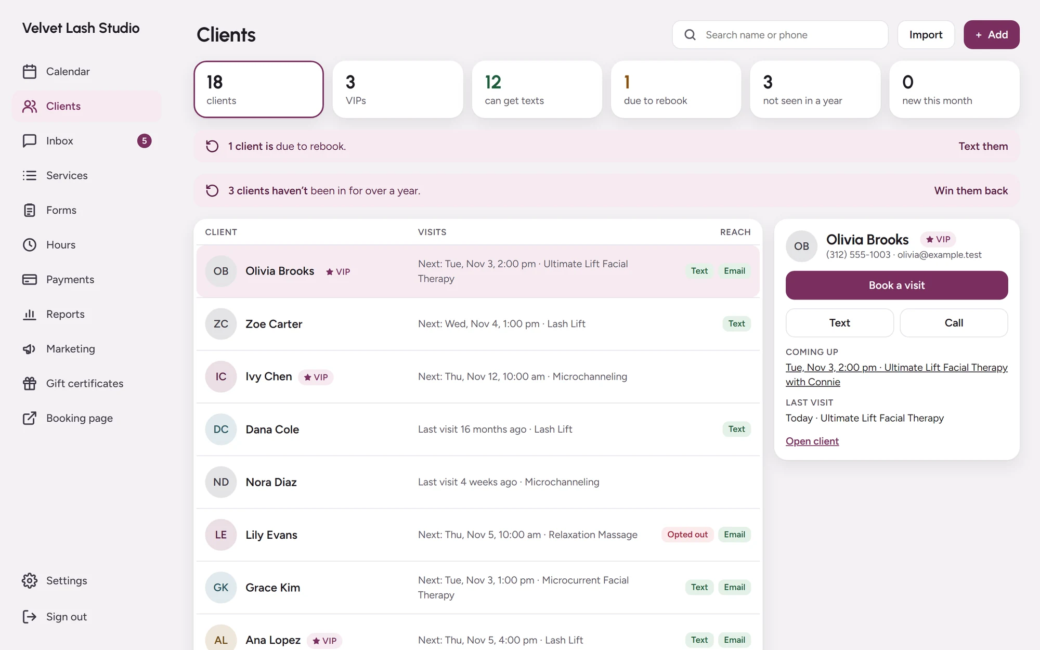Open the Inbox unread badge showing 5
This screenshot has height=650, width=1040.
pyautogui.click(x=144, y=141)
